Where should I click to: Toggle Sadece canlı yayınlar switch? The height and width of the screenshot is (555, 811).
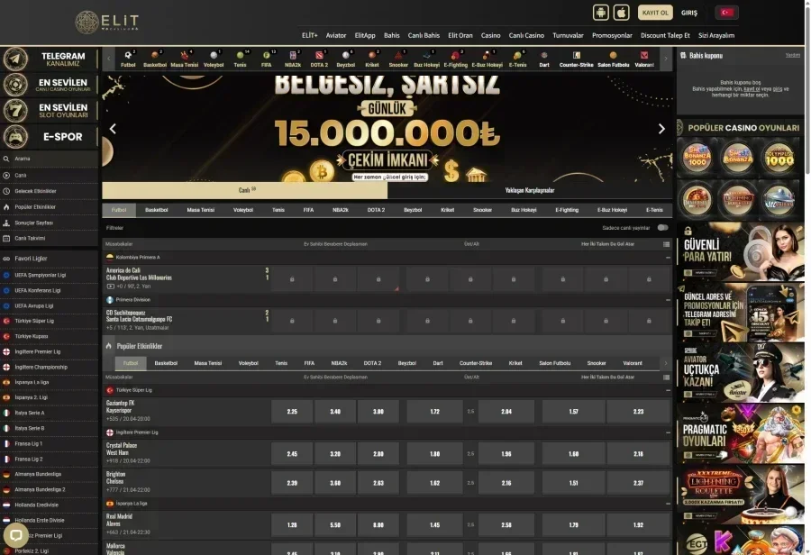pyautogui.click(x=662, y=228)
